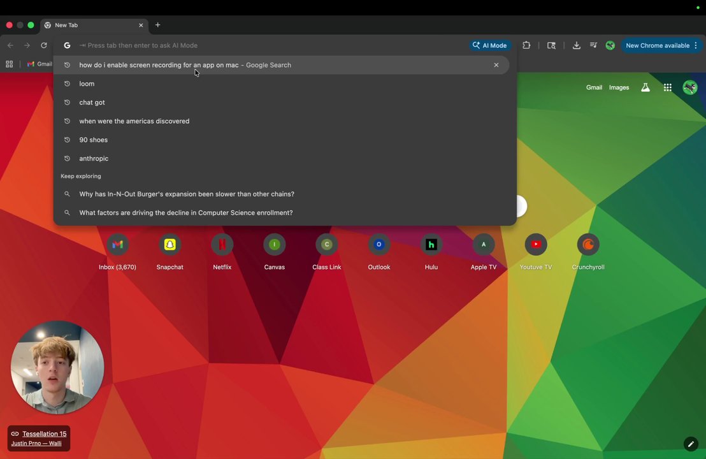Open the Gmail bookmark in bookmarks bar
This screenshot has width=706, height=459.
(40, 64)
